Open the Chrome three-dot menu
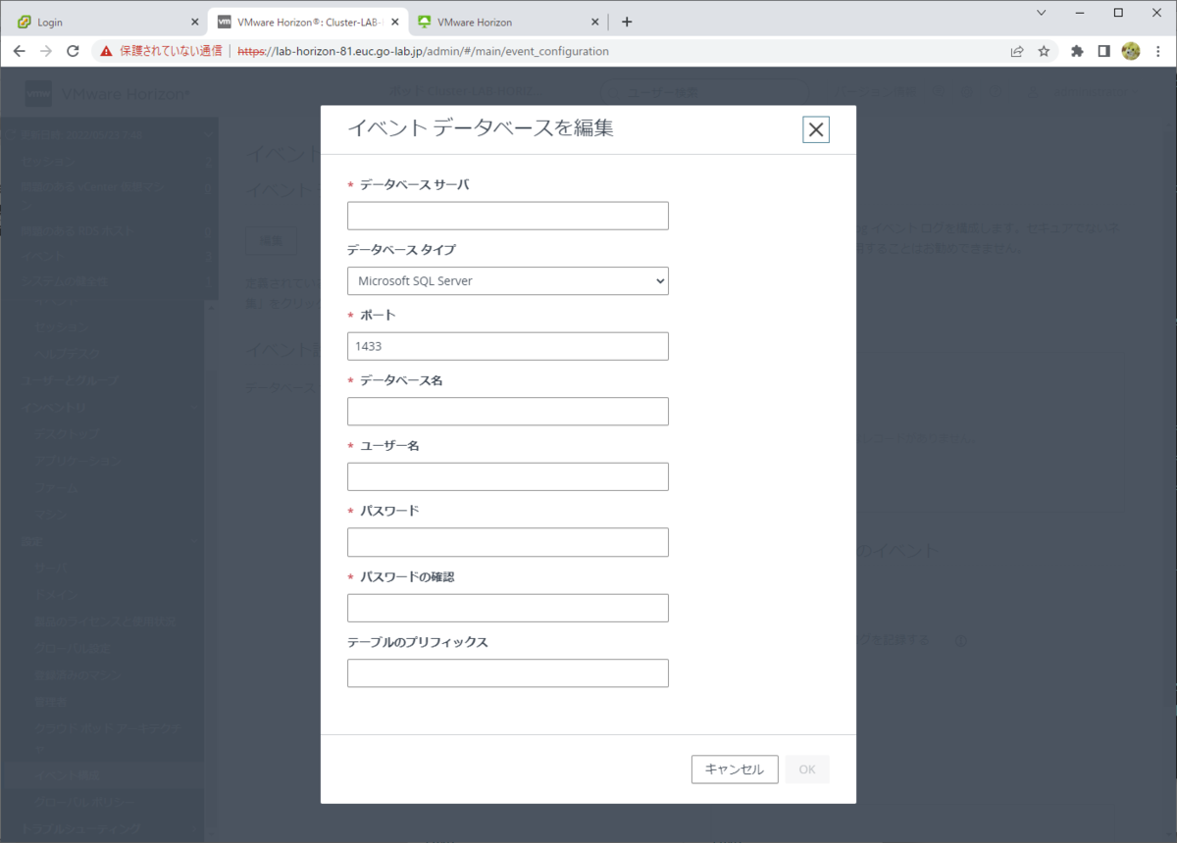 [1158, 51]
